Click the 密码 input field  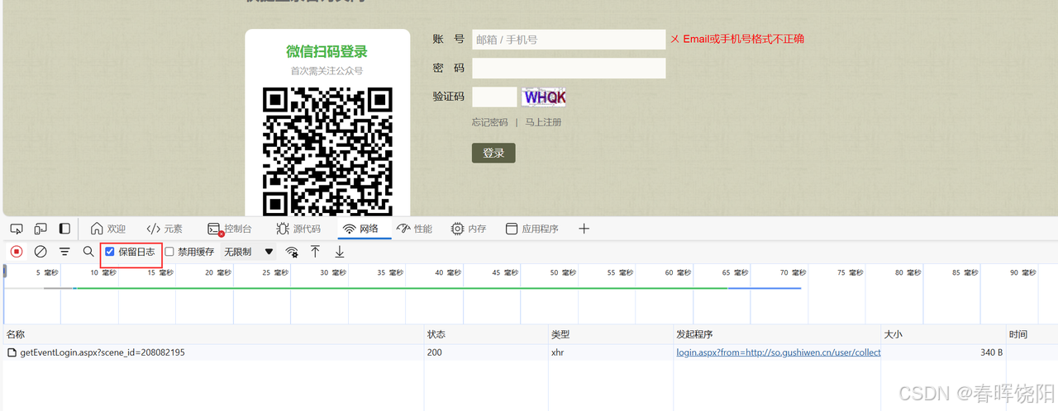[569, 68]
